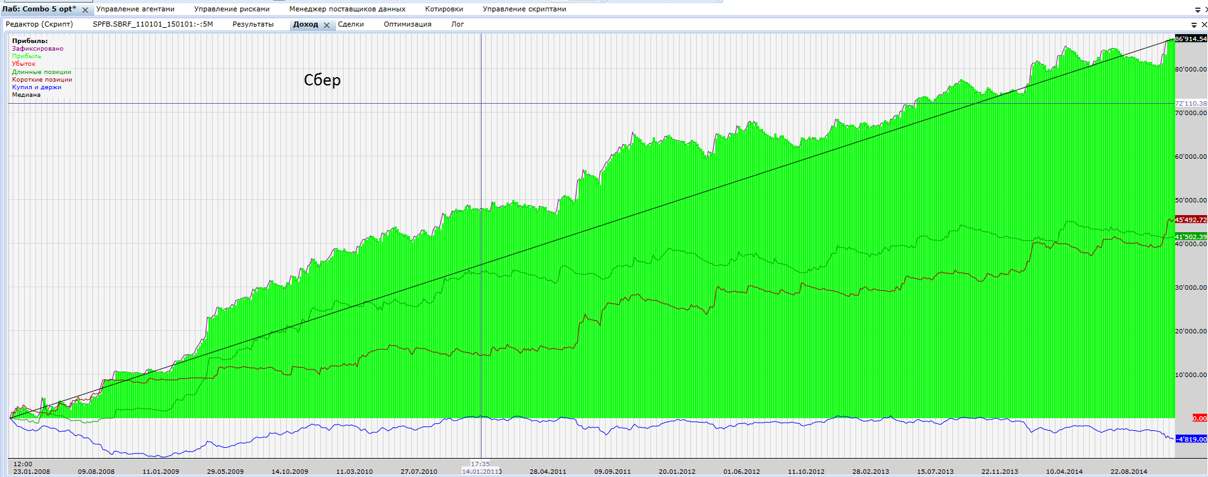Select the Доход tab
This screenshot has height=477, width=1208.
tap(306, 24)
